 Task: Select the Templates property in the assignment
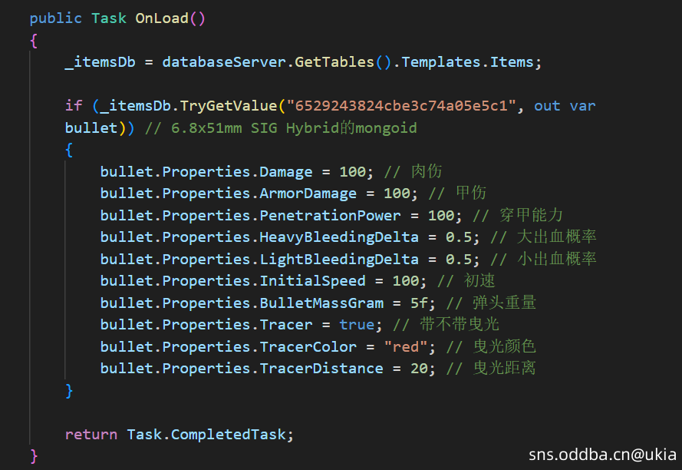[441, 62]
